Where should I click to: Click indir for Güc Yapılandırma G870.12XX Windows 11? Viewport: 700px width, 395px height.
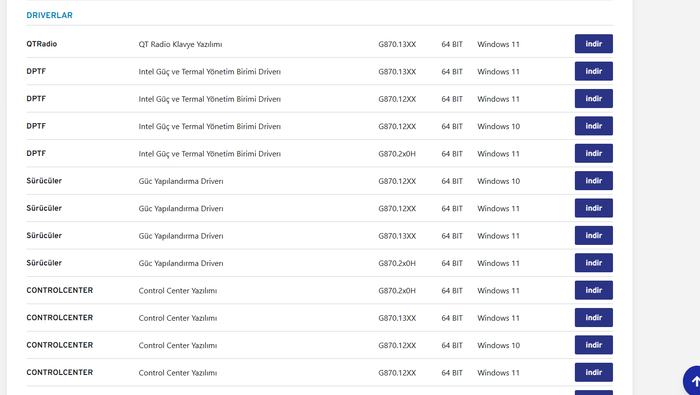[x=593, y=208]
